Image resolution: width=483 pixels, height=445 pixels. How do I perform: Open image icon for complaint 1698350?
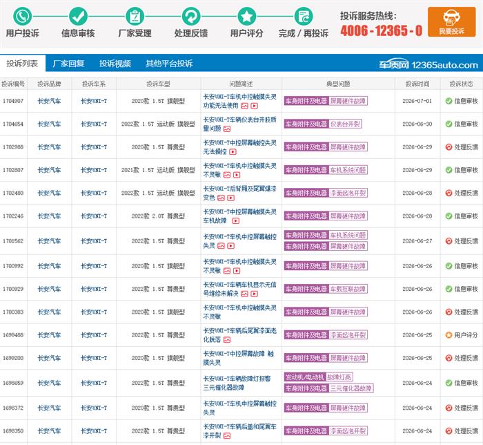pos(227,436)
